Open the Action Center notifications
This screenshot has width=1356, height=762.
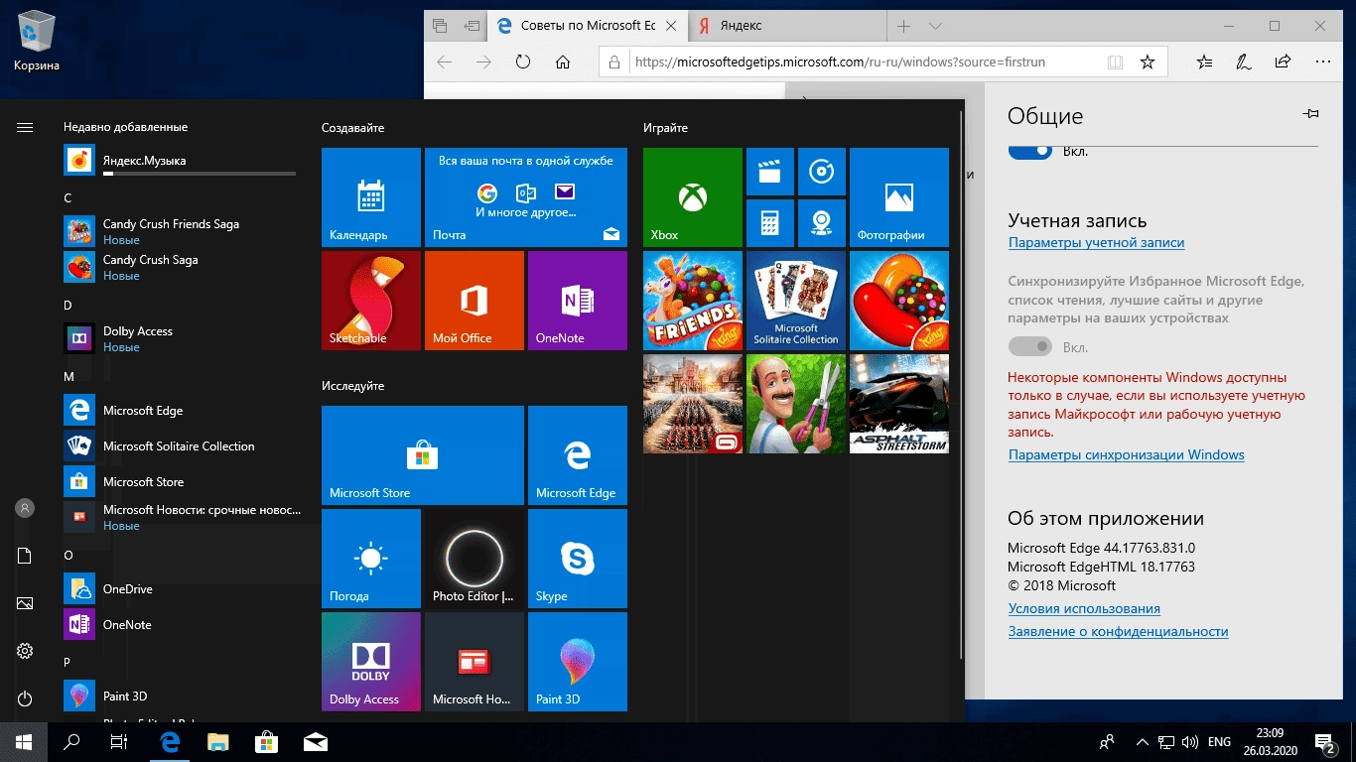pyautogui.click(x=1325, y=742)
